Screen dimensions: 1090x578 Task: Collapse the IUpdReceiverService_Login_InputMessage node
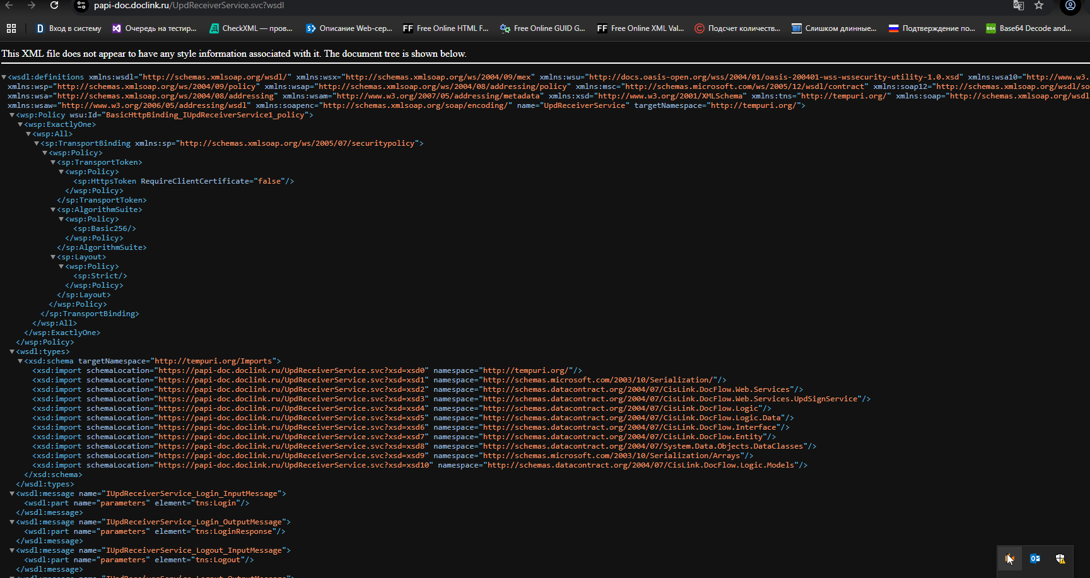click(12, 493)
